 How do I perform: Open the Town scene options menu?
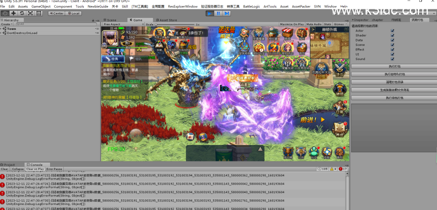[x=97, y=29]
